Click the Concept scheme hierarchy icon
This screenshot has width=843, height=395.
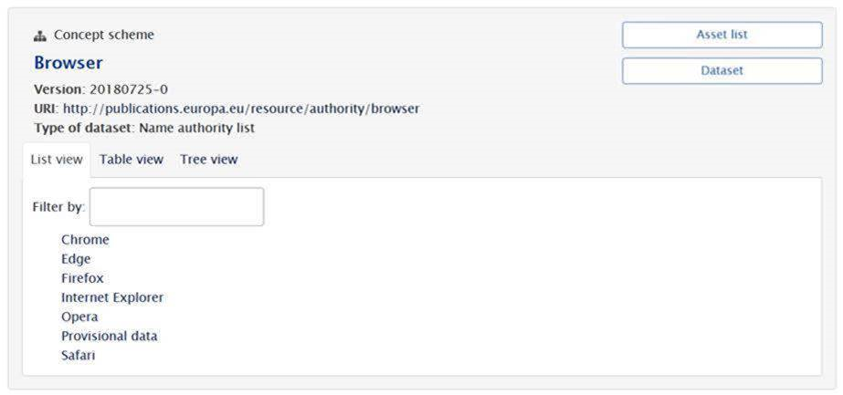coord(40,36)
